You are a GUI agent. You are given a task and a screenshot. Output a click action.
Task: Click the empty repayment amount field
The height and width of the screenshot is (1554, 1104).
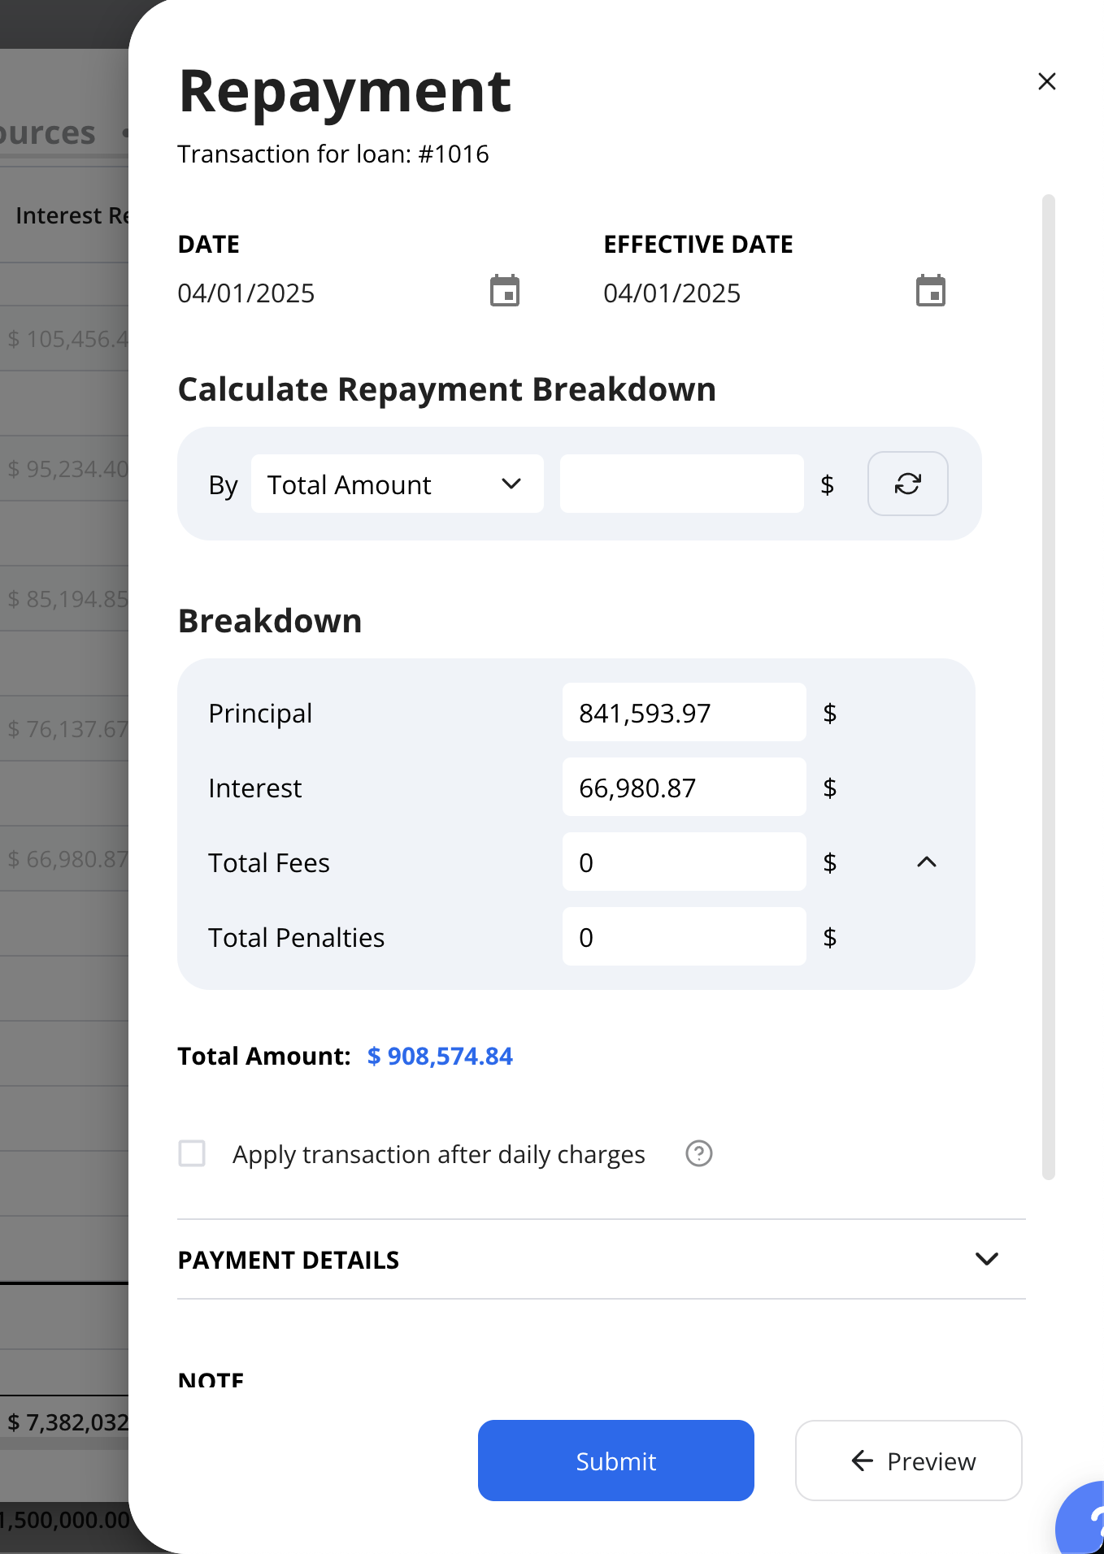(682, 484)
